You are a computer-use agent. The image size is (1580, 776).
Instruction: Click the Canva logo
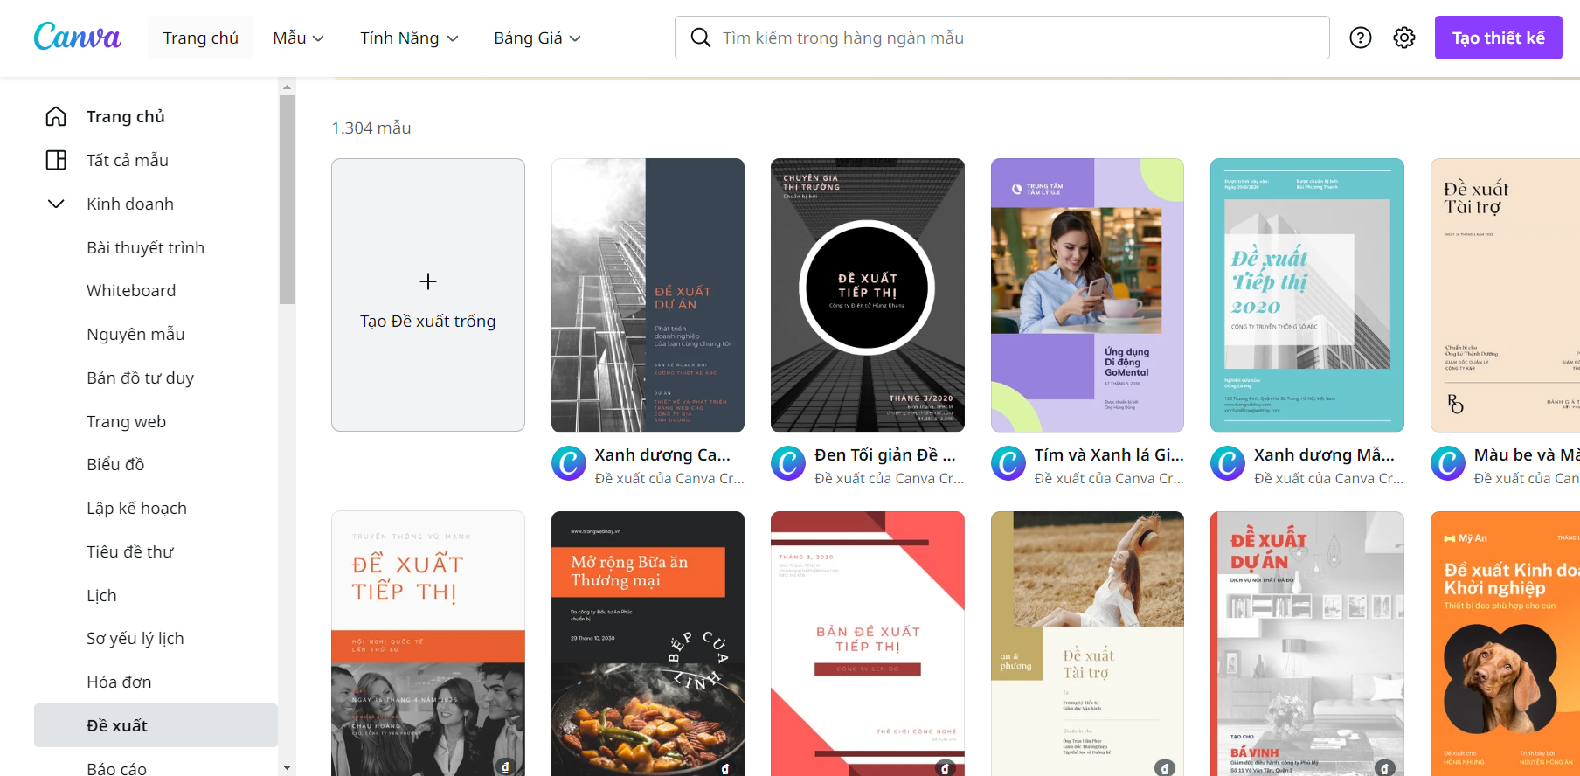(77, 37)
